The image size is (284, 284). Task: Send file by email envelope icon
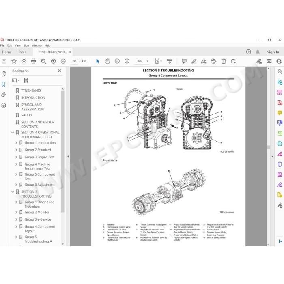[269, 61]
